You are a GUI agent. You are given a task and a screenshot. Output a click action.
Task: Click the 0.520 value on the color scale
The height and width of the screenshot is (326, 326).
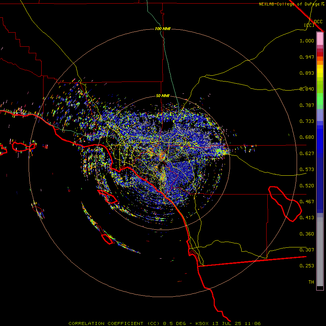(307, 186)
